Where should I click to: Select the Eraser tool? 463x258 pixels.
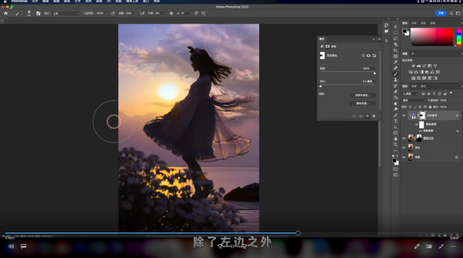coord(395,92)
